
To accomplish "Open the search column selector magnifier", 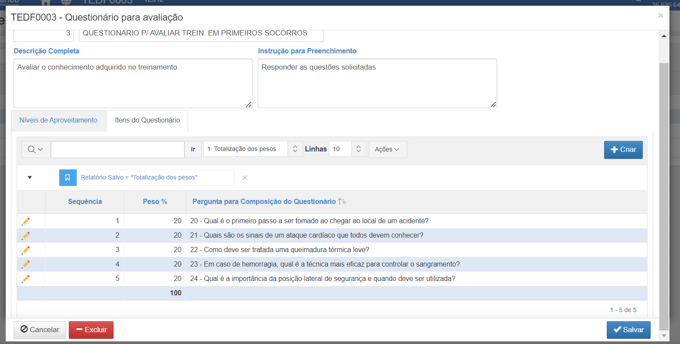I will pyautogui.click(x=36, y=149).
